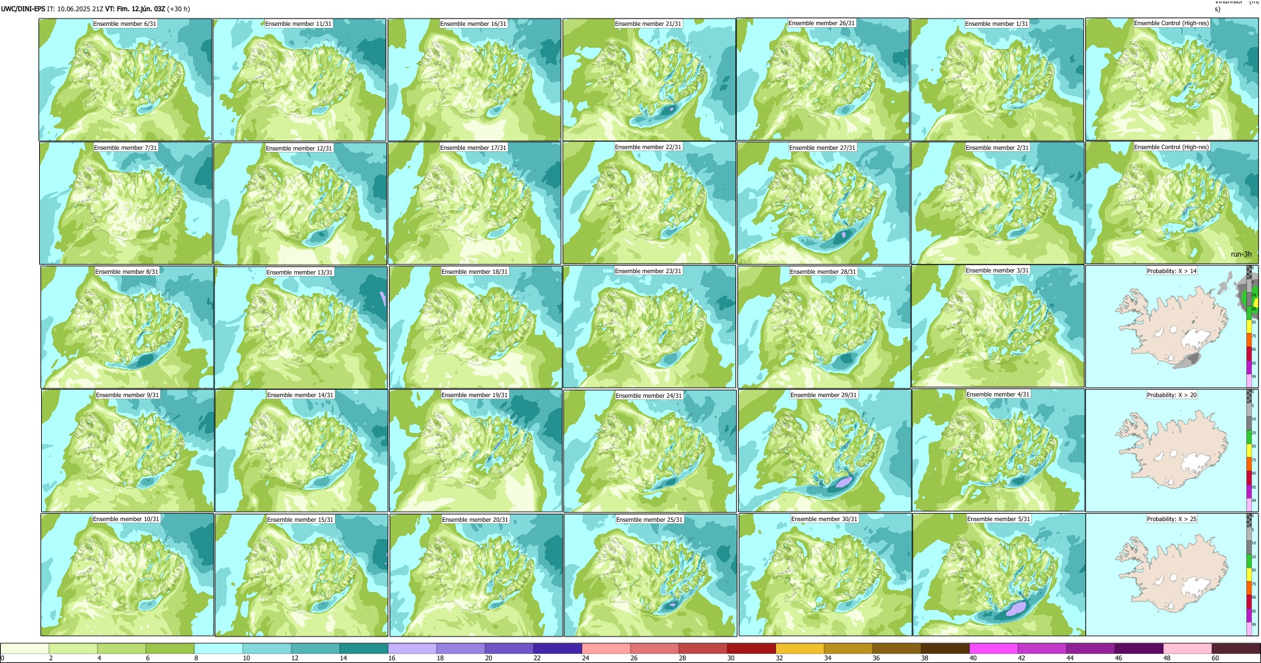Choose Ensemble member 5/31 map
This screenshot has width=1261, height=663.
(1000, 575)
